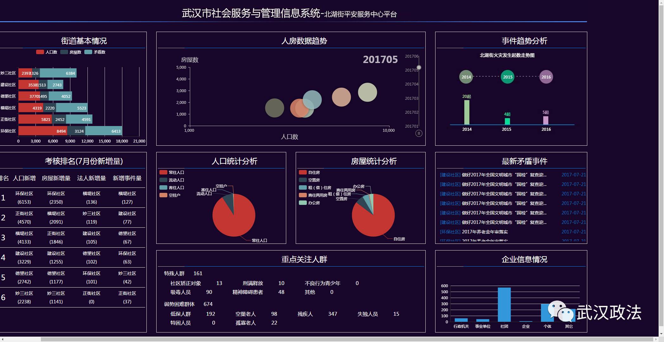This screenshot has width=664, height=342.
Task: Select the 201701 point on timeline
Action: 412,126
